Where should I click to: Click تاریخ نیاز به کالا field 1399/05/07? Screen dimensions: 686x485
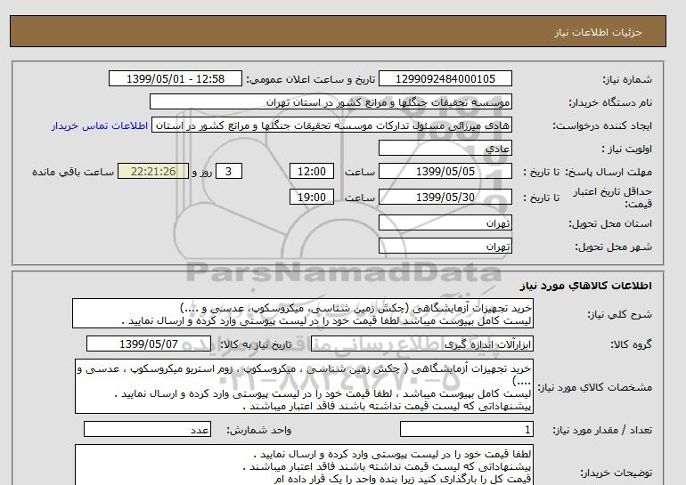pyautogui.click(x=149, y=344)
